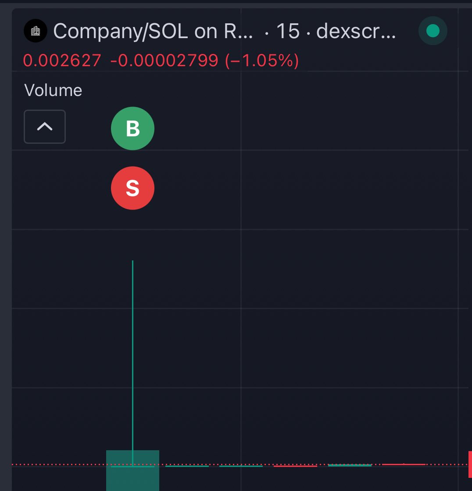This screenshot has width=472, height=491.
Task: Click the green market status indicator
Action: click(433, 31)
